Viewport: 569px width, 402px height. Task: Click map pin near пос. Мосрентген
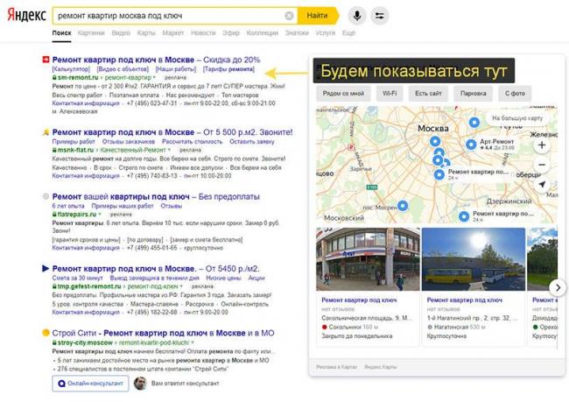point(403,206)
